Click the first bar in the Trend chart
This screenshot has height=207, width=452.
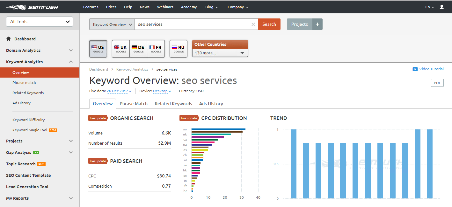(294, 164)
